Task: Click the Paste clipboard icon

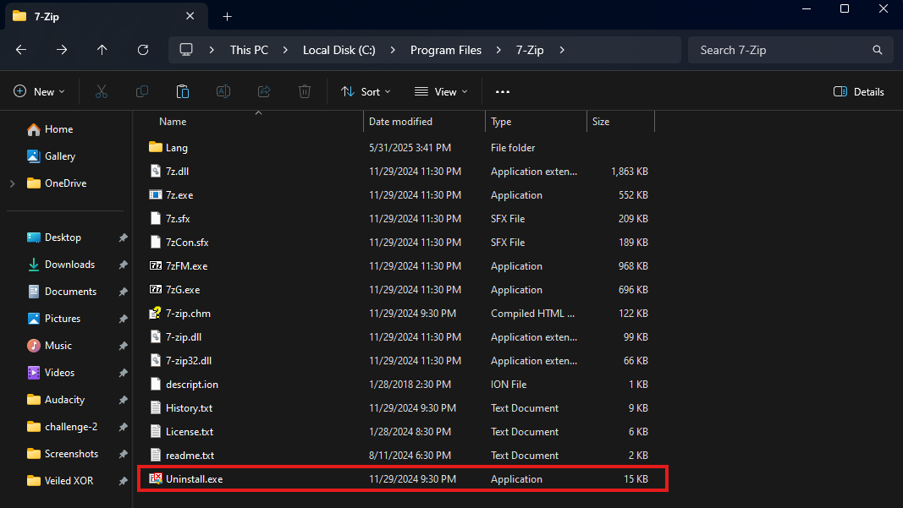Action: coord(183,91)
